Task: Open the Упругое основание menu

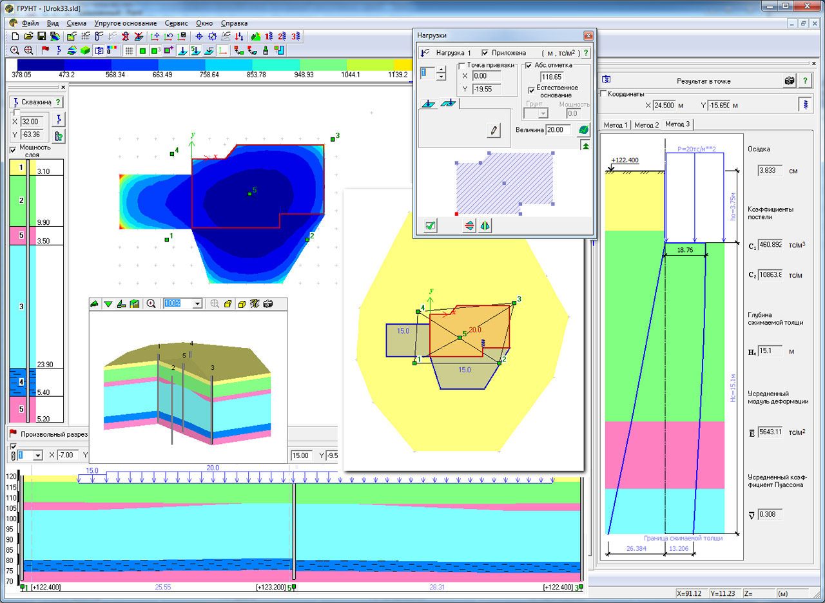Action: (126, 23)
